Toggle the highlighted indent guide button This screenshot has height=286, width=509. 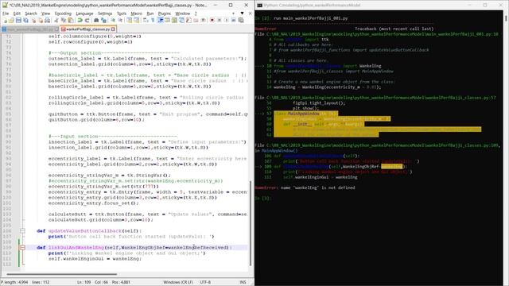(x=160, y=20)
